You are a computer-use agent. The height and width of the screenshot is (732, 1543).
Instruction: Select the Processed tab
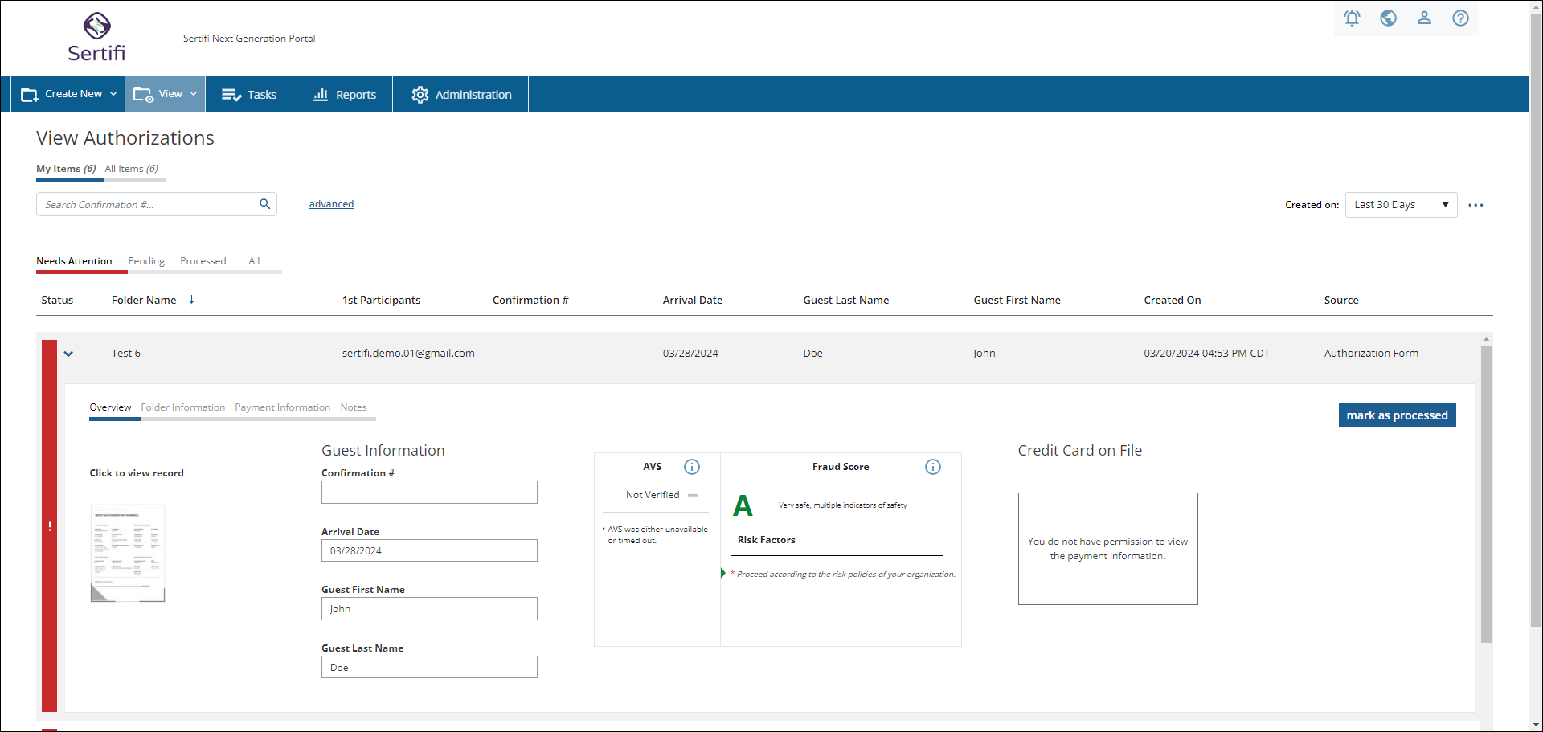[203, 261]
